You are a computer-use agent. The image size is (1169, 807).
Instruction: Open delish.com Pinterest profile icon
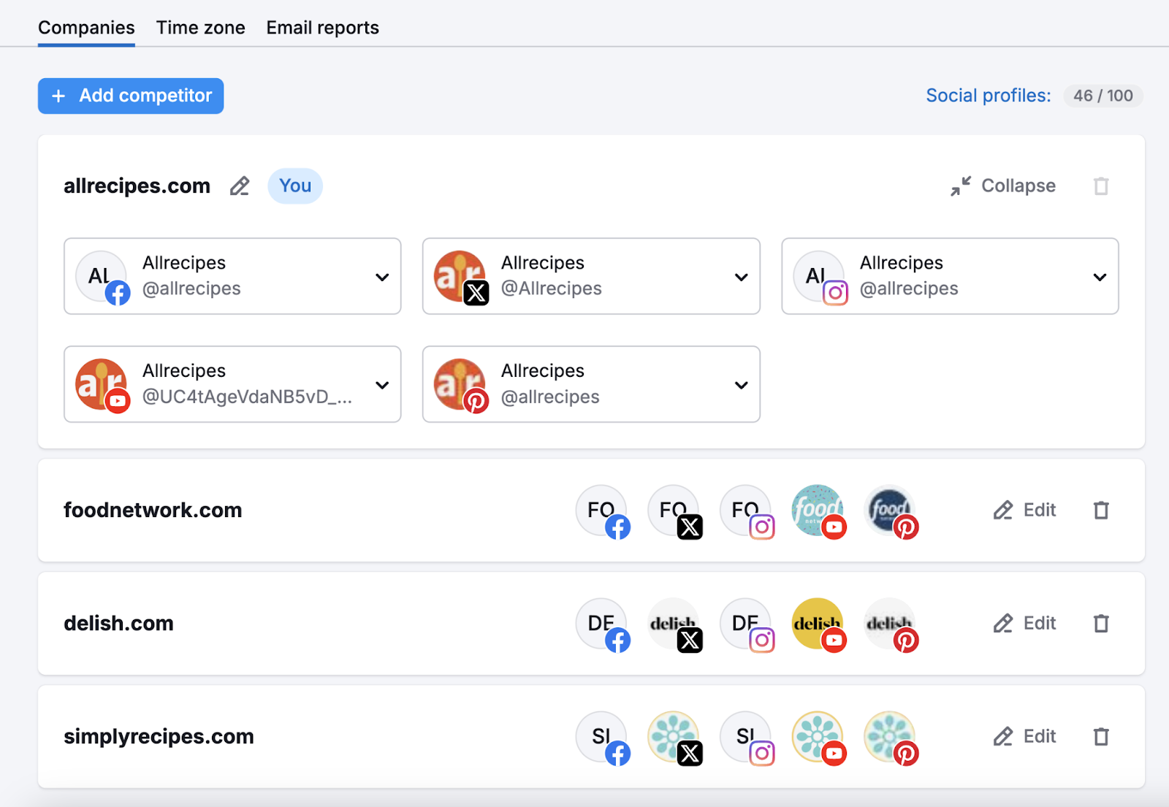tap(890, 624)
